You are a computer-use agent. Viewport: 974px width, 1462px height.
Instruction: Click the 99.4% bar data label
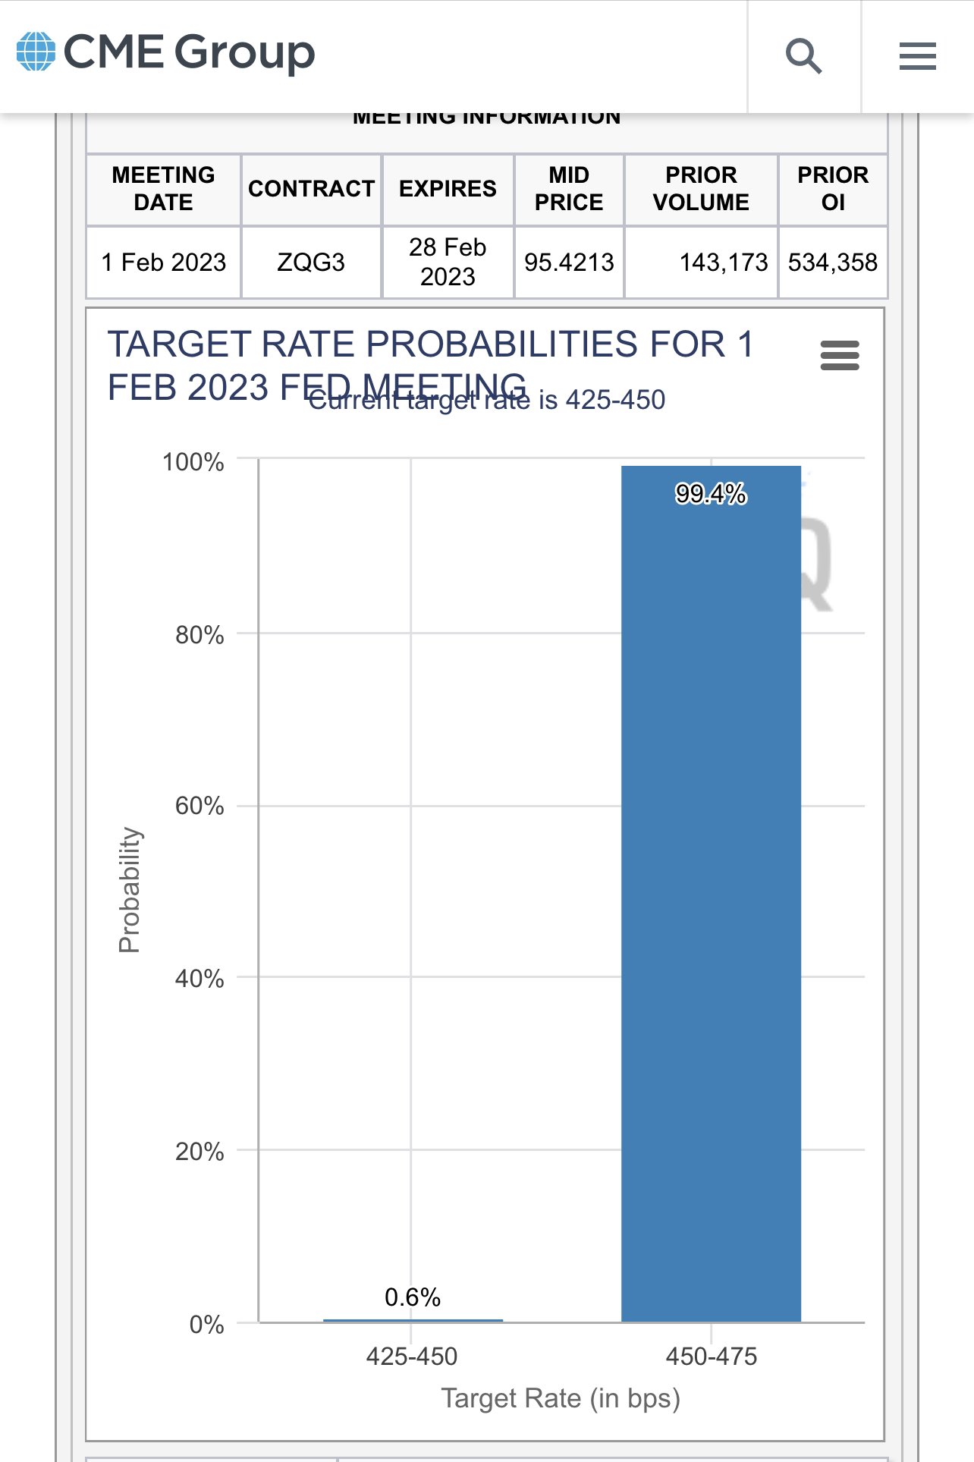point(711,494)
